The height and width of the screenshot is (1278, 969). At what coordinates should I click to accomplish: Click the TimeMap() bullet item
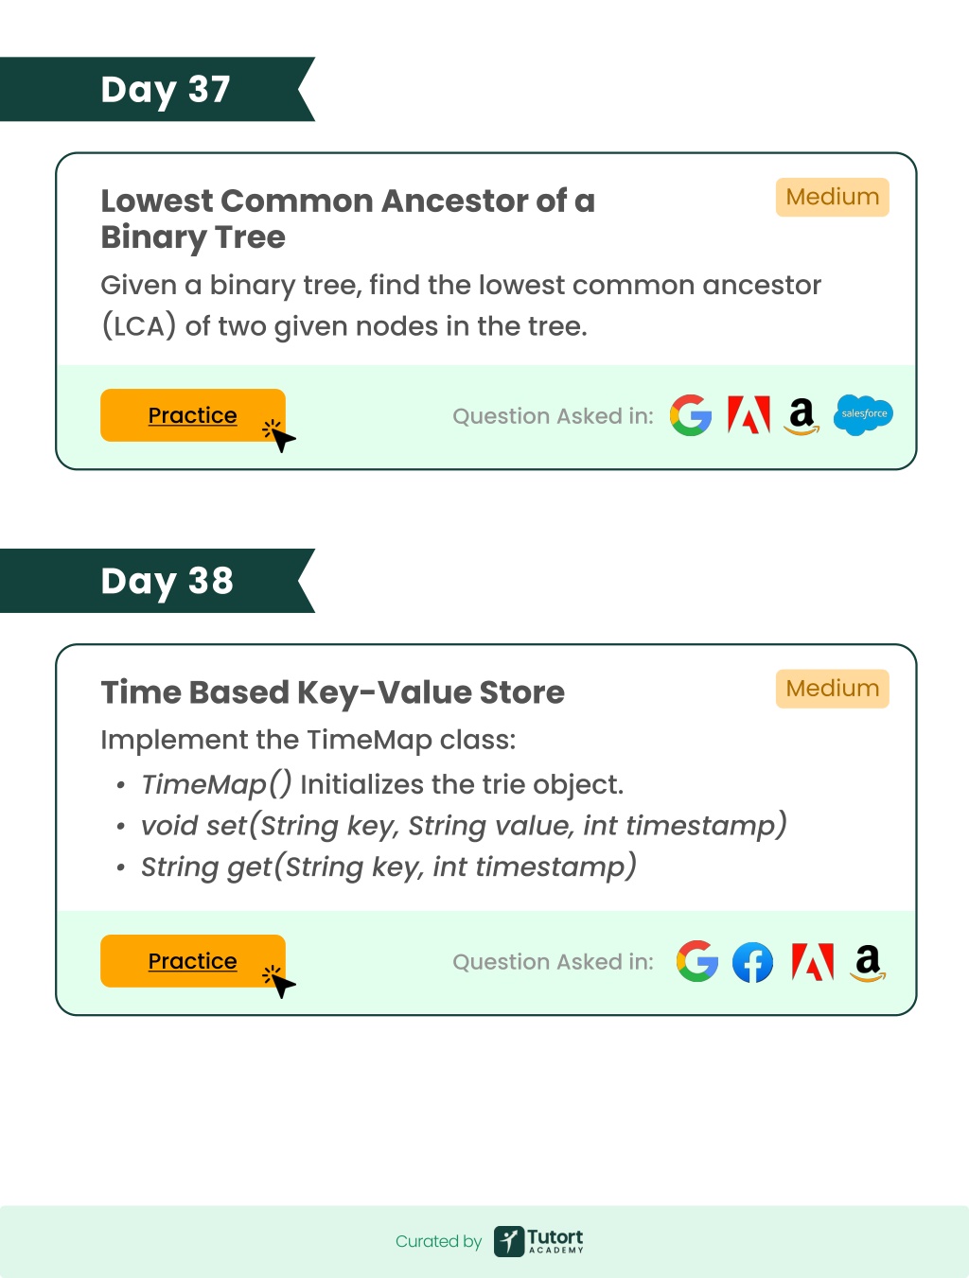[x=382, y=784]
